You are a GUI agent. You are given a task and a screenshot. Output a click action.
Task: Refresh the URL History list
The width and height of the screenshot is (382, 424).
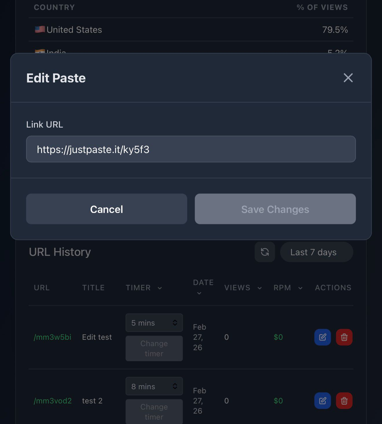point(265,252)
